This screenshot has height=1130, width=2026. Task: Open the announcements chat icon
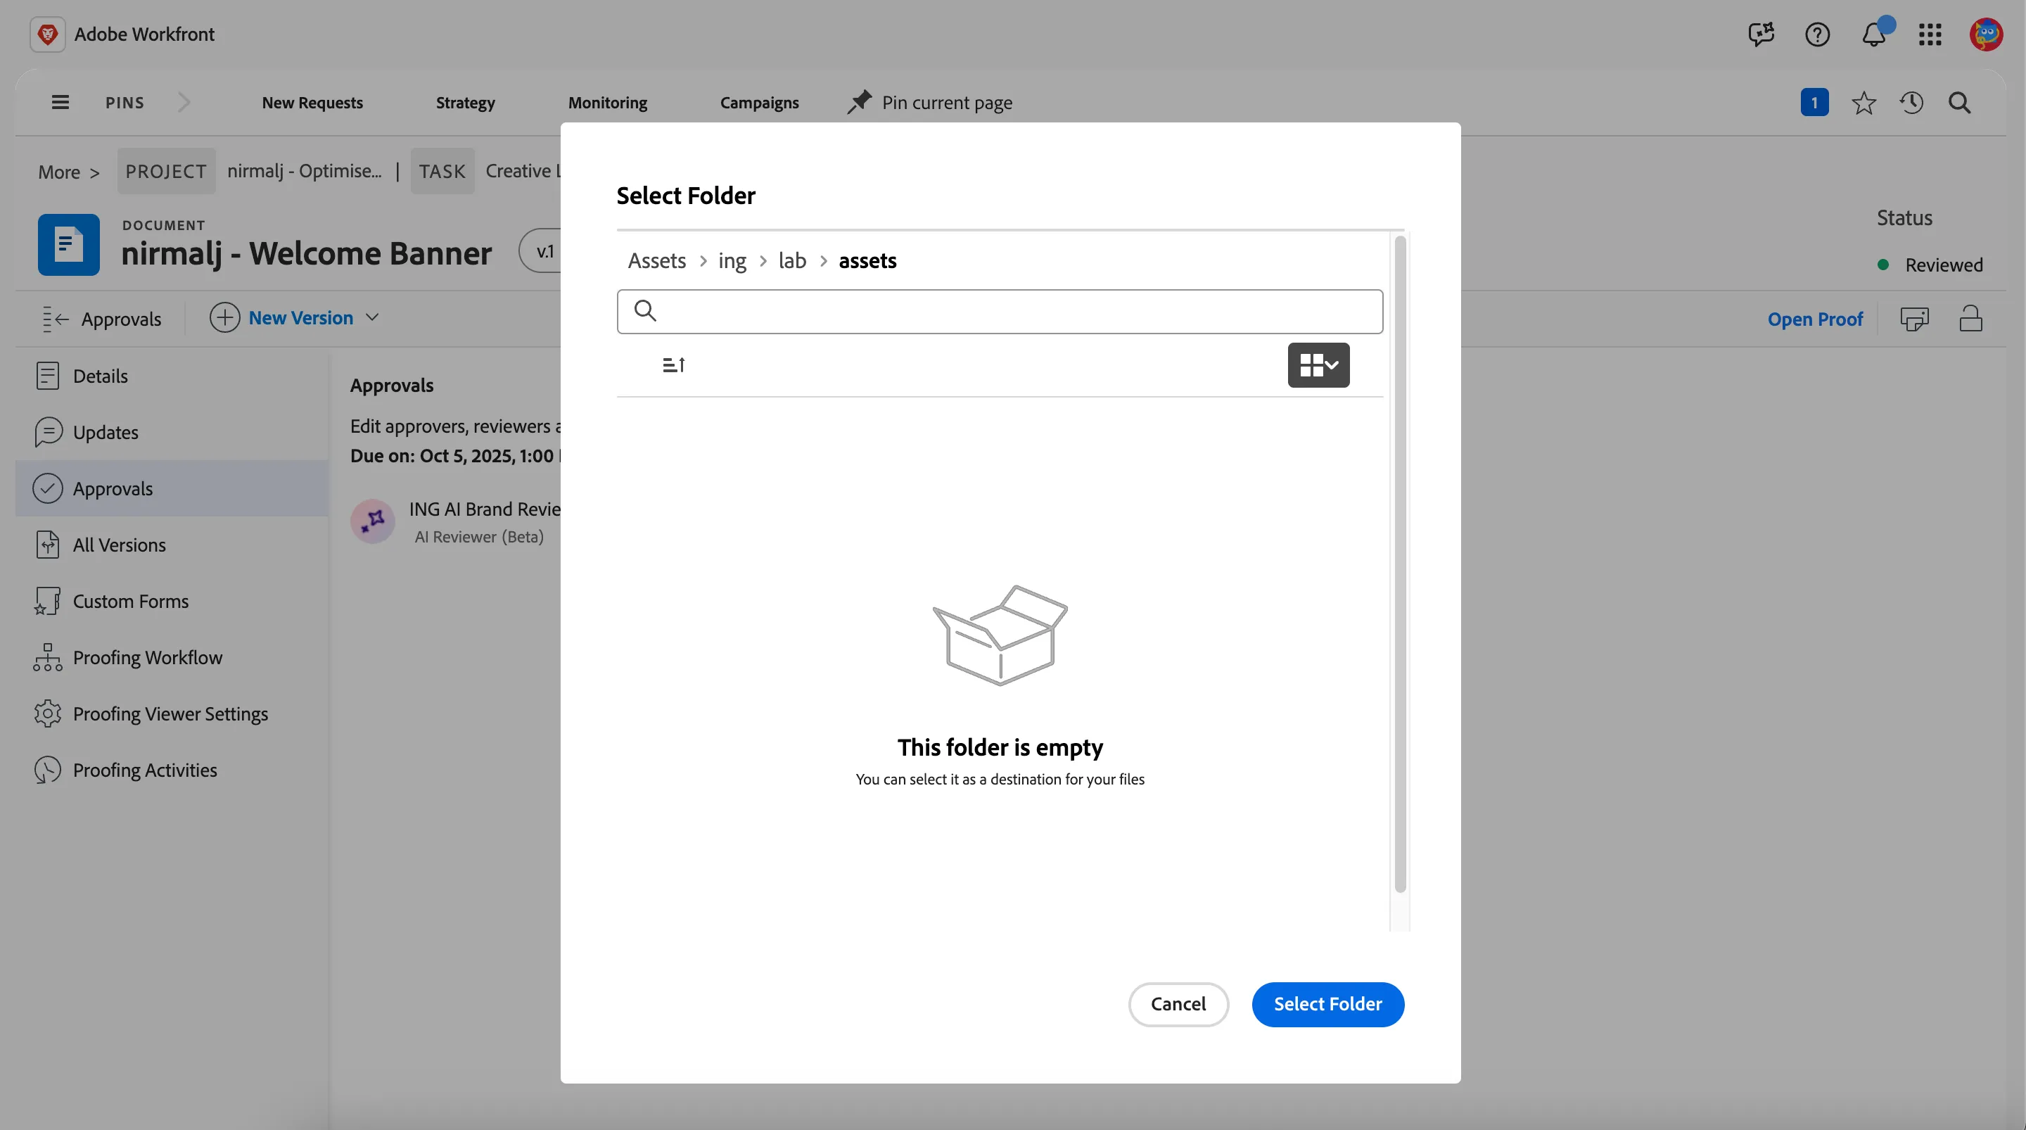1760,34
